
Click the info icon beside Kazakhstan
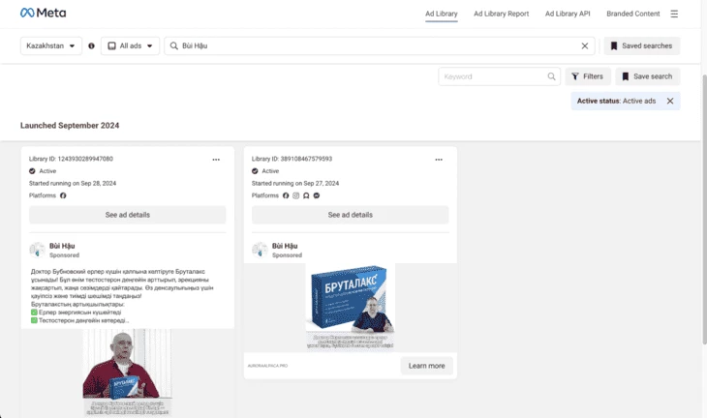click(92, 45)
